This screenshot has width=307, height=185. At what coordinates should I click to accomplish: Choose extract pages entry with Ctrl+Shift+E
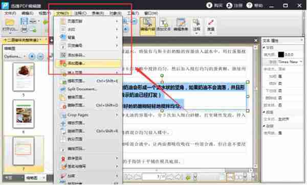click(x=88, y=81)
